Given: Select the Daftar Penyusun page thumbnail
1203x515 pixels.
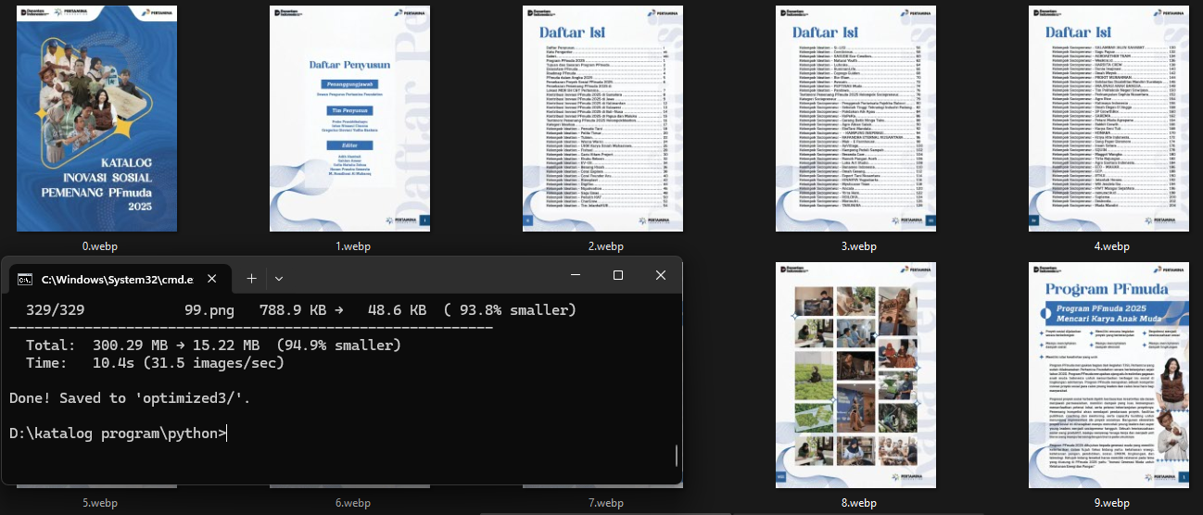Looking at the screenshot, I should [349, 119].
